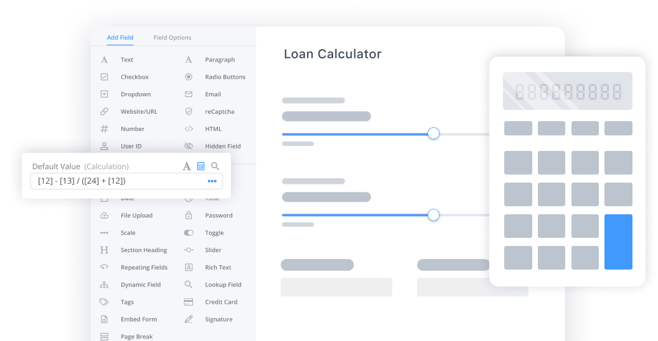
Task: Click the File Upload cloud icon
Action: click(x=104, y=216)
